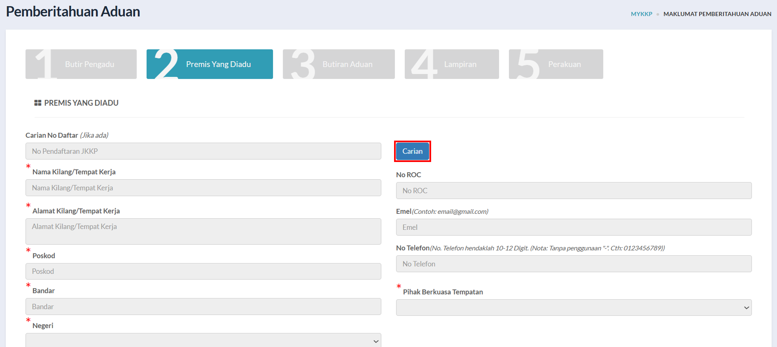Open the Negeri dropdown
This screenshot has width=777, height=347.
[x=203, y=340]
